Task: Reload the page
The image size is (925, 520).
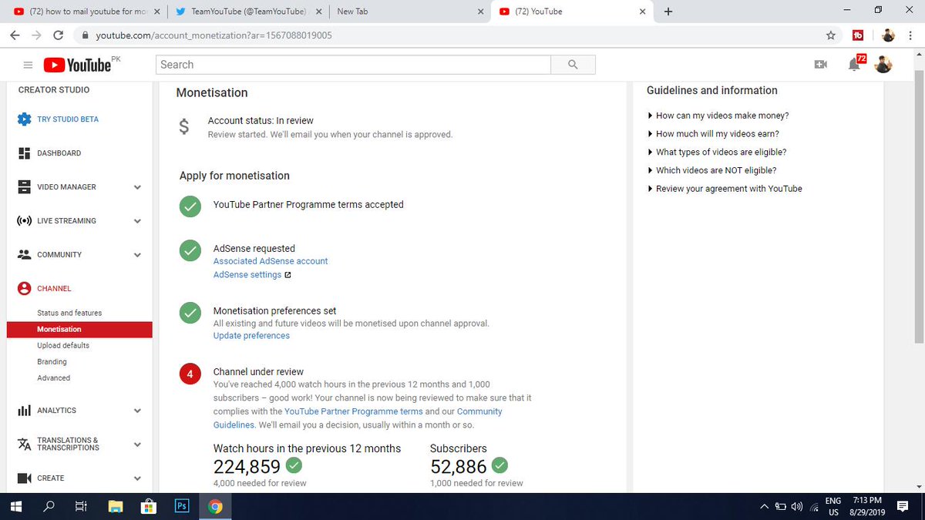Action: 58,35
